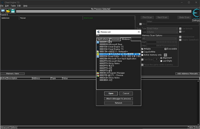Click Attach debugger to process
200x129 pixels.
click(x=118, y=99)
